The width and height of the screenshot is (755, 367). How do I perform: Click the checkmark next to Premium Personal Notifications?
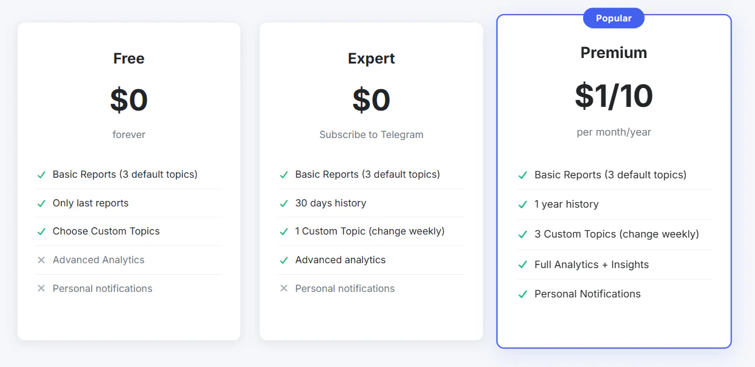[x=523, y=294]
